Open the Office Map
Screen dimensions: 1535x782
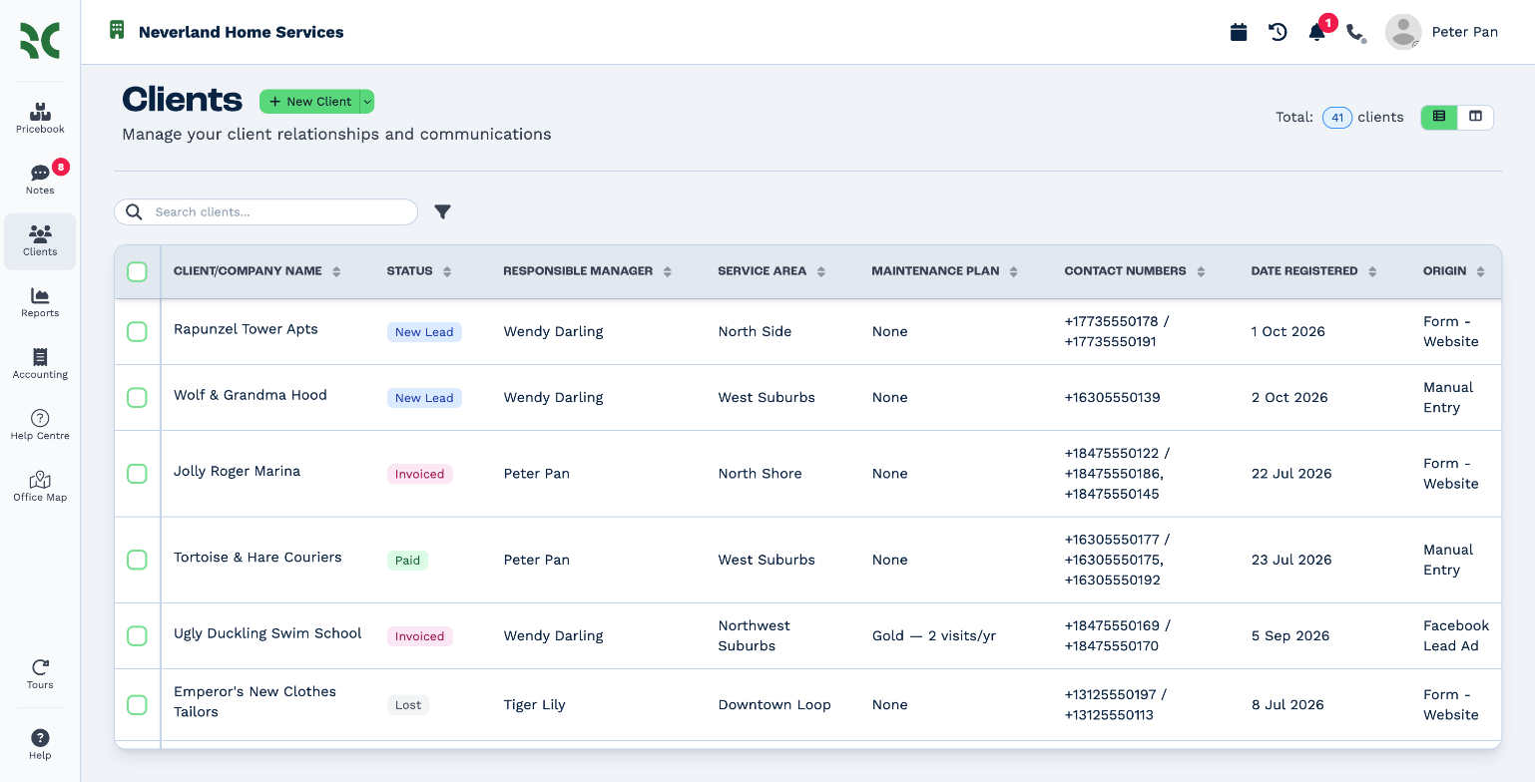click(40, 487)
